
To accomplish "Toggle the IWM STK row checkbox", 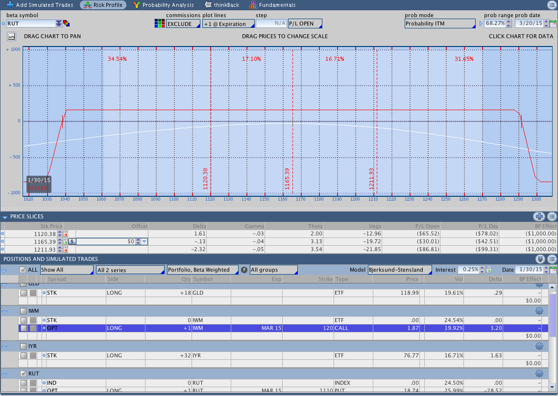I will 24,320.
